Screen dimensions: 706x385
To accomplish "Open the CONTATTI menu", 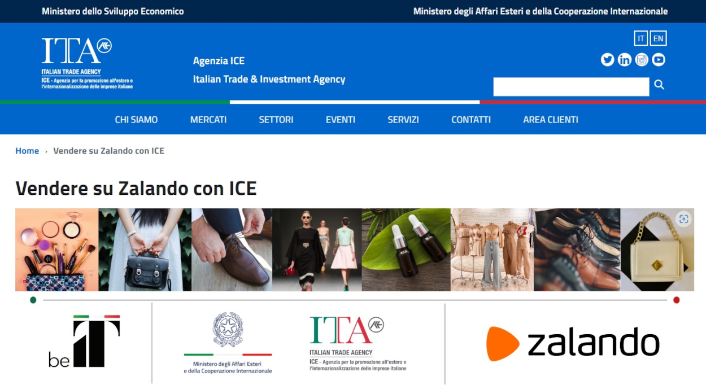I will pyautogui.click(x=471, y=120).
